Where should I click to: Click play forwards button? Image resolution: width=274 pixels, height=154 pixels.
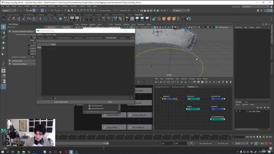pos(260,137)
